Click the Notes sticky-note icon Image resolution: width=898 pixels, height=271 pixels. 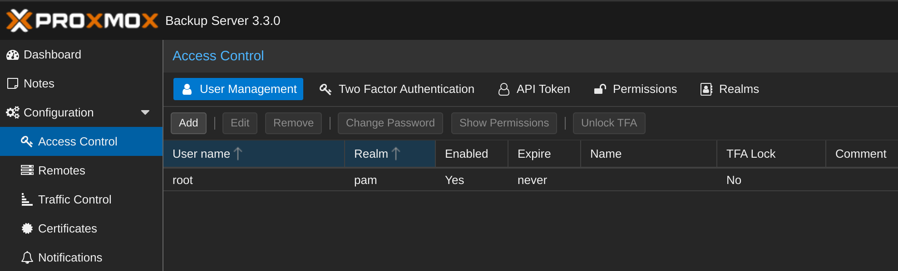pos(13,83)
